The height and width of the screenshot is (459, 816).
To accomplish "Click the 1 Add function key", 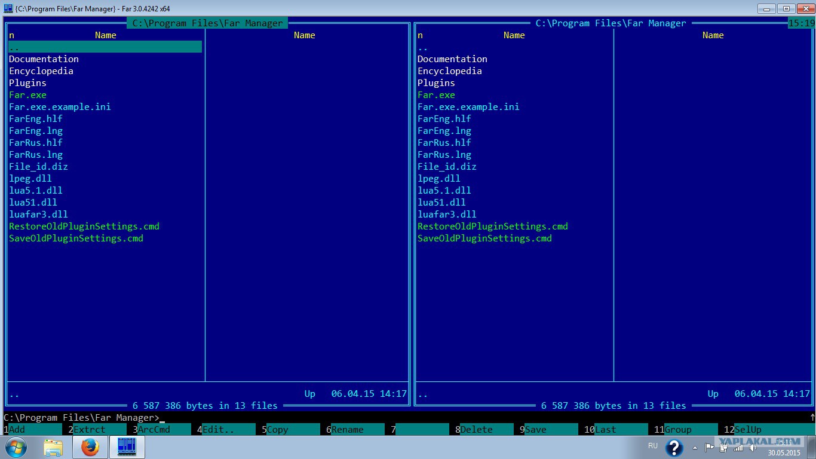I will (33, 429).
